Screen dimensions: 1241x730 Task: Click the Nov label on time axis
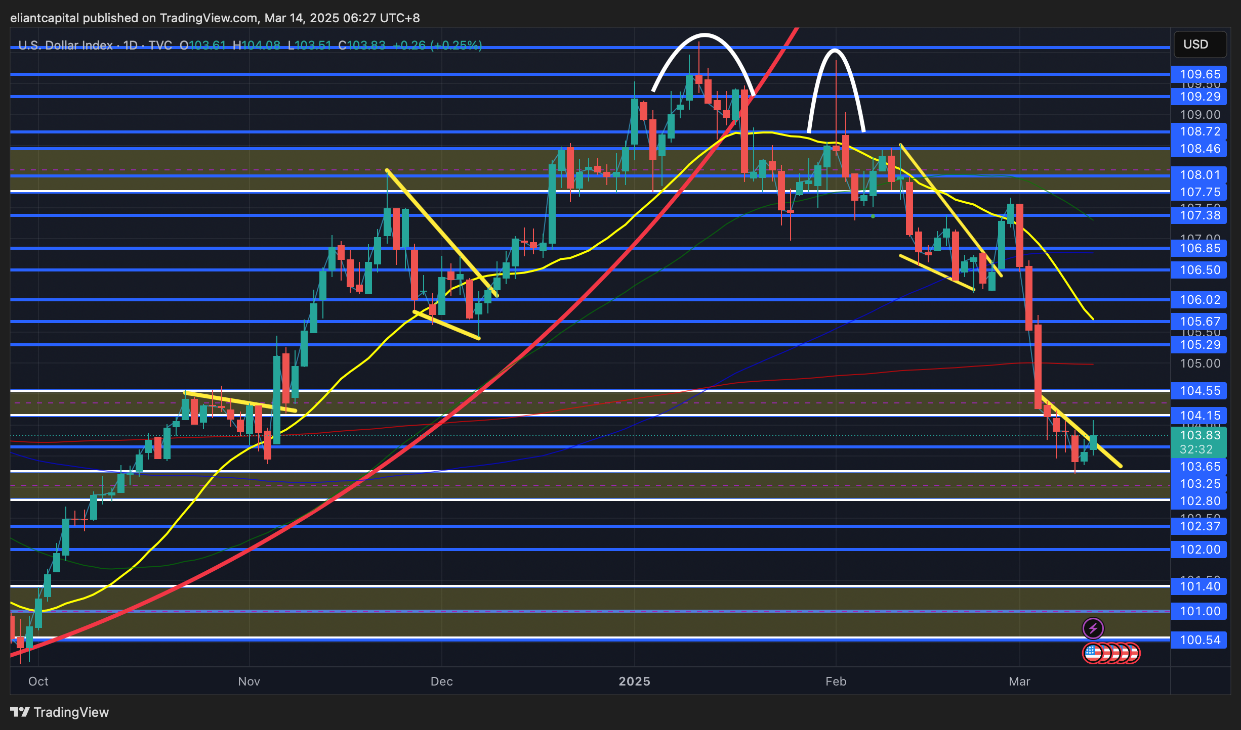[249, 681]
